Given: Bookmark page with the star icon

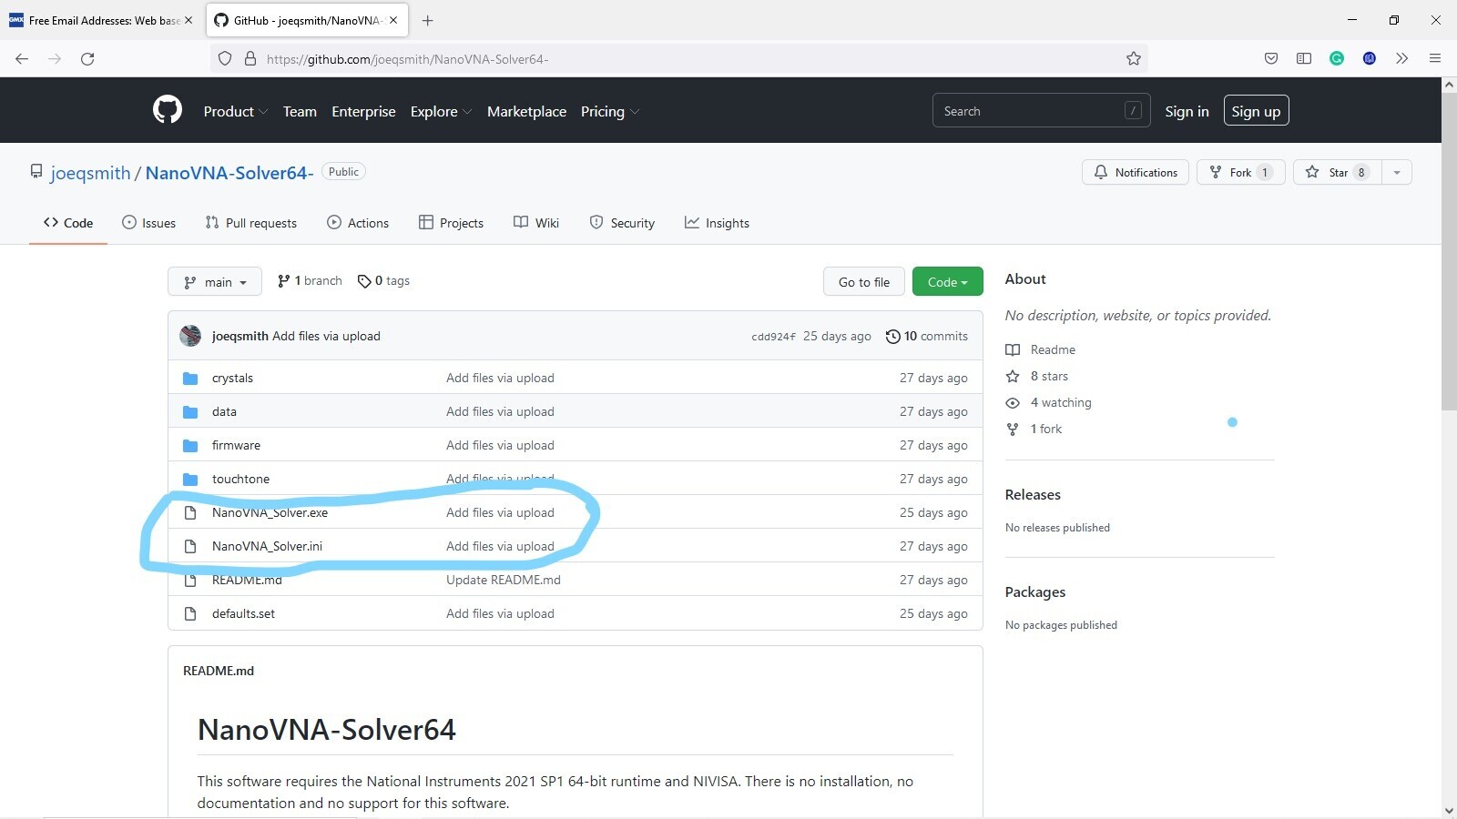Looking at the screenshot, I should [x=1134, y=58].
